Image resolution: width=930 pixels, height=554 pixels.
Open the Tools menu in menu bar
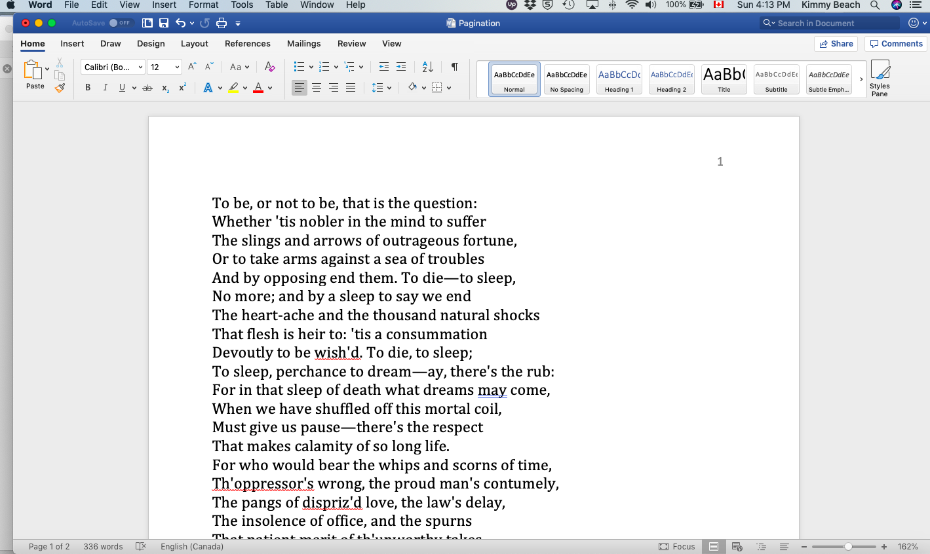pyautogui.click(x=242, y=5)
